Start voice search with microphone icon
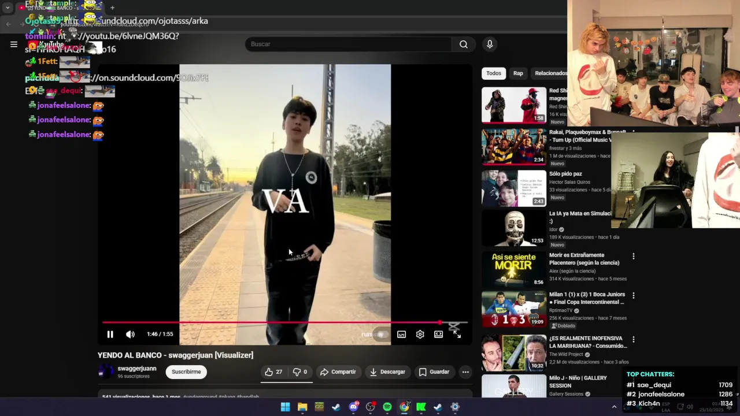The image size is (740, 416). [x=490, y=44]
